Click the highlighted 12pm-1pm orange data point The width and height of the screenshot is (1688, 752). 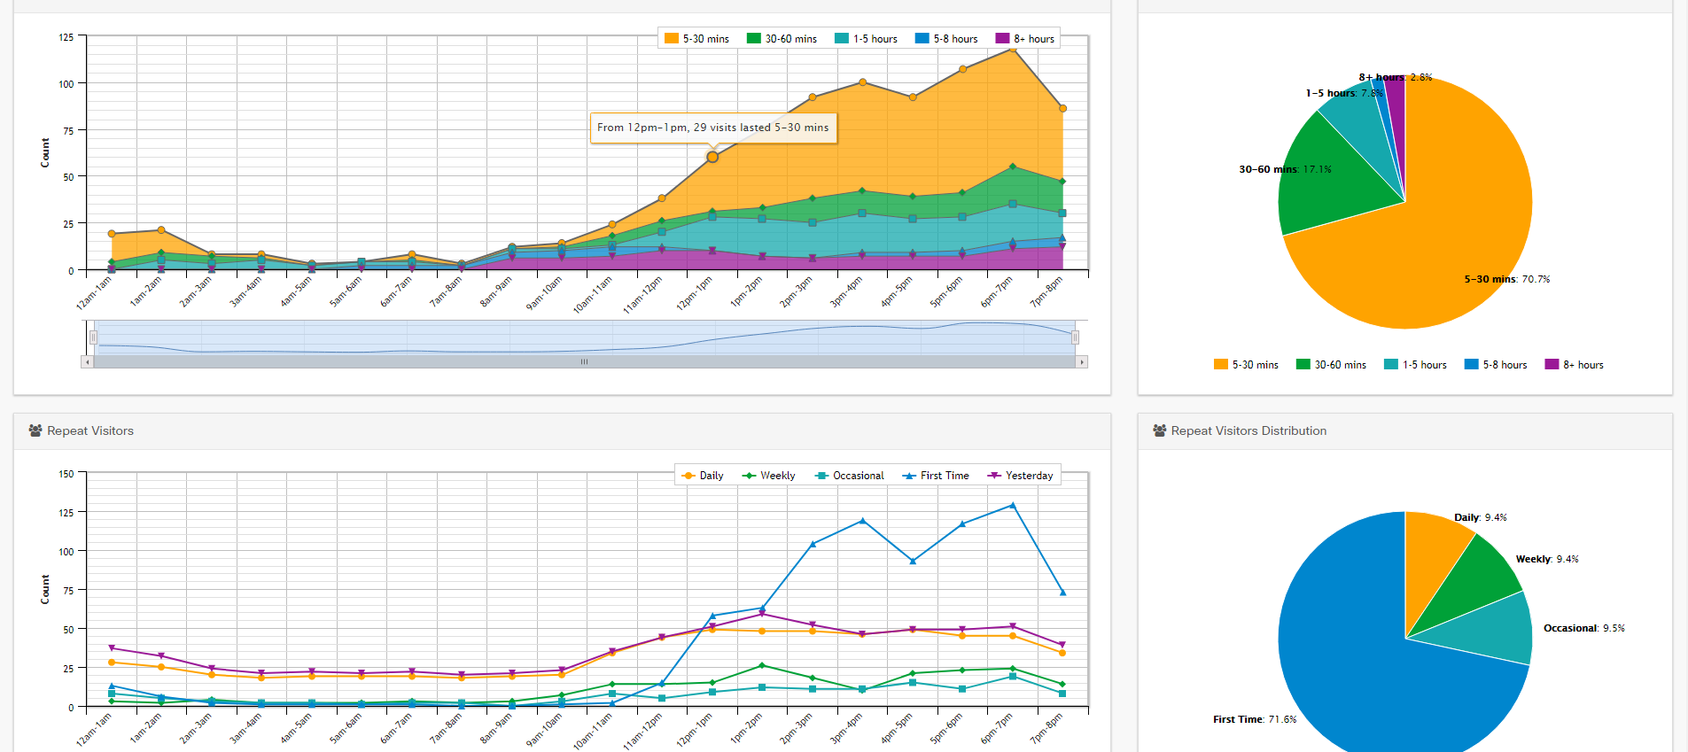tap(712, 157)
